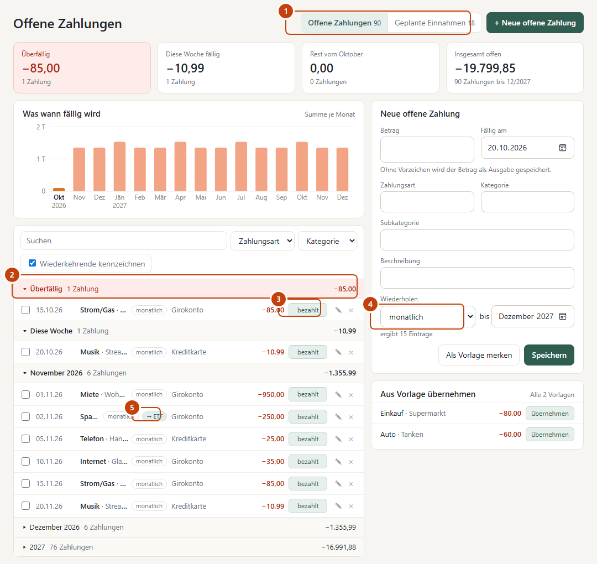Remove the Telefon payment using the x icon
The image size is (597, 564).
(x=351, y=440)
